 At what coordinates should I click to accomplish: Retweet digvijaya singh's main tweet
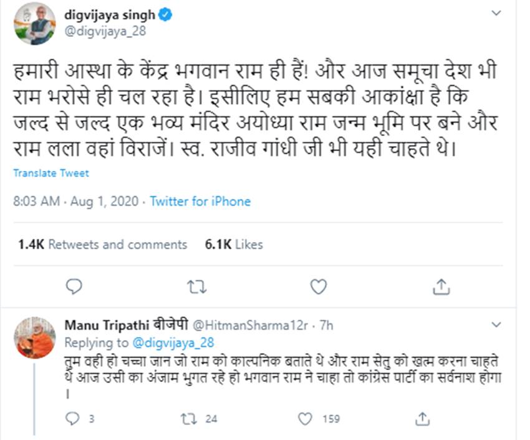[x=195, y=286]
